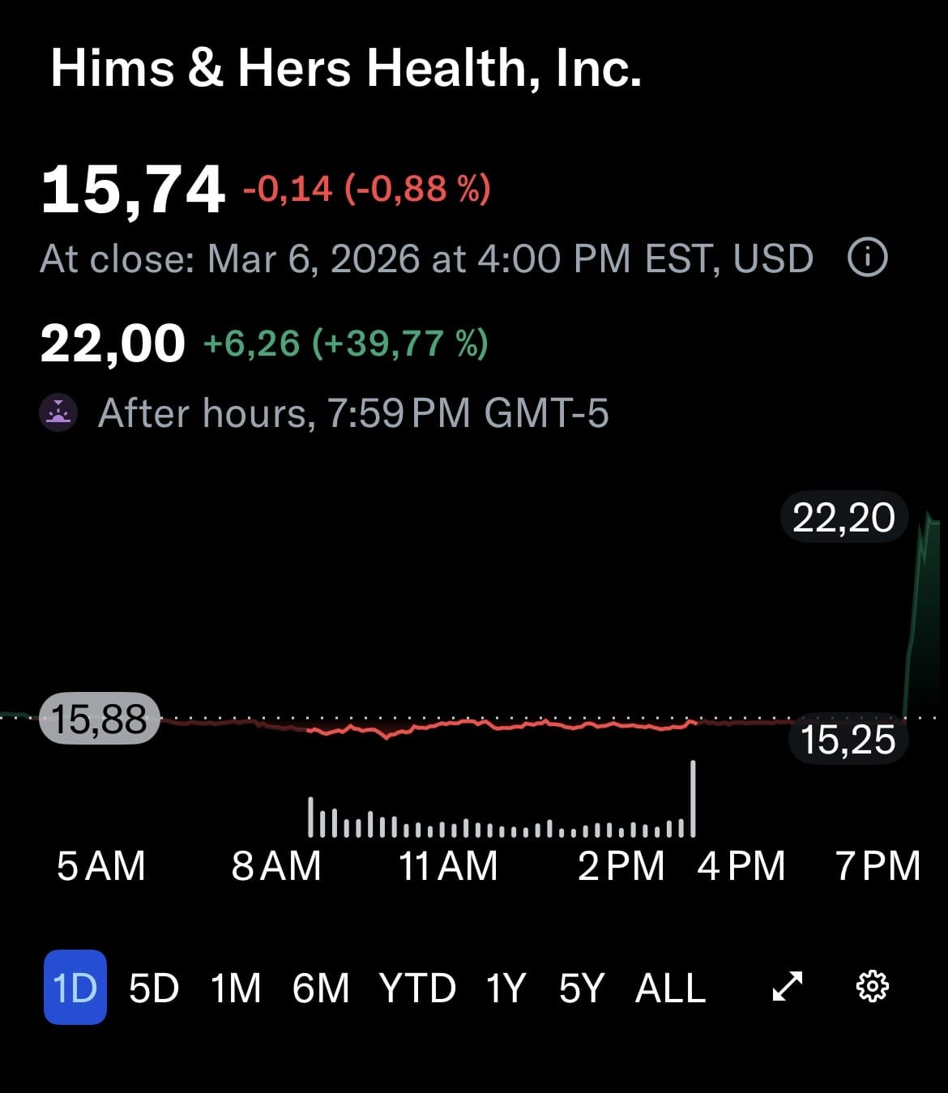Tap the info icon beside USD
The height and width of the screenshot is (1093, 948).
pyautogui.click(x=867, y=258)
